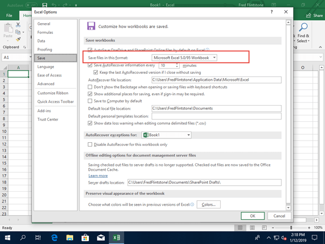Toggle Save AutoRecover information checkbox

click(x=90, y=65)
